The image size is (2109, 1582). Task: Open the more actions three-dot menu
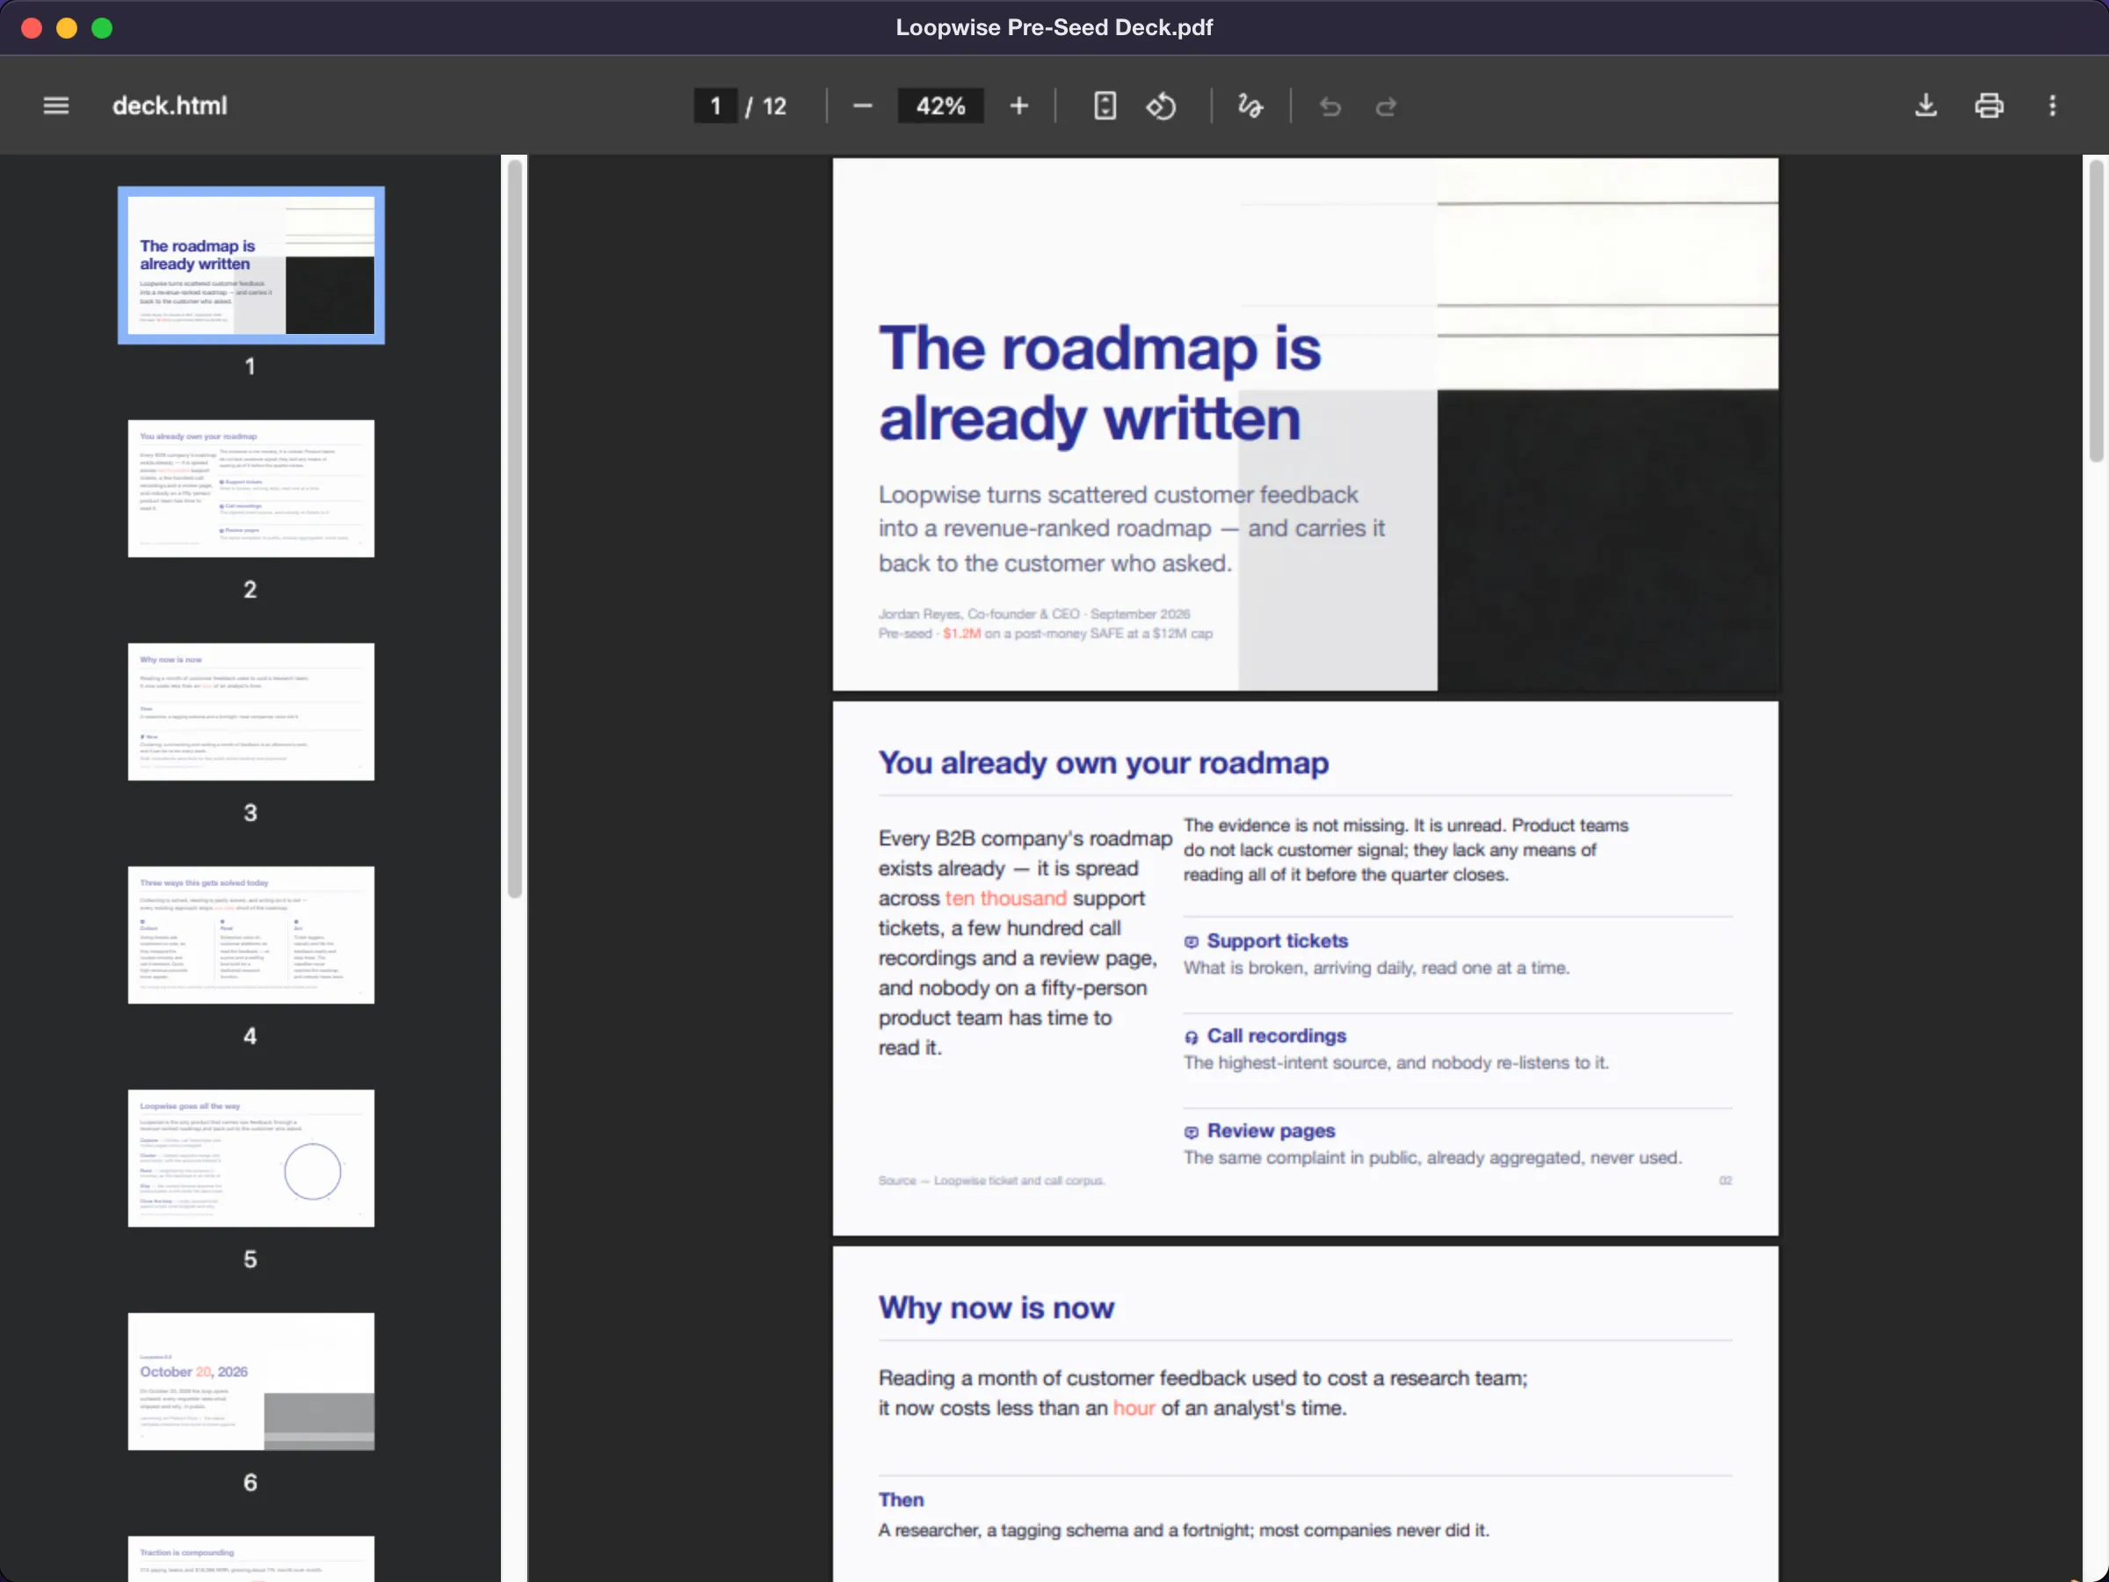2053,105
